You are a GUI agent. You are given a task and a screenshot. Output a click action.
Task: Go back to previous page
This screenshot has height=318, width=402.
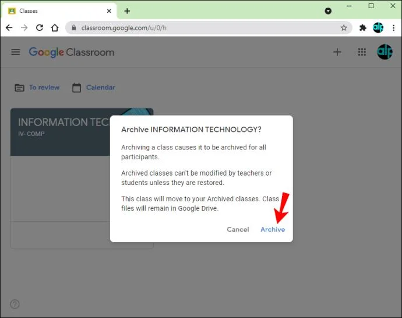click(x=9, y=28)
